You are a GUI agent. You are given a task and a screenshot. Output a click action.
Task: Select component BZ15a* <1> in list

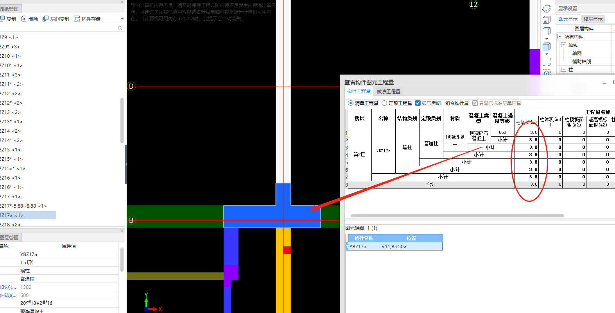tap(13, 169)
